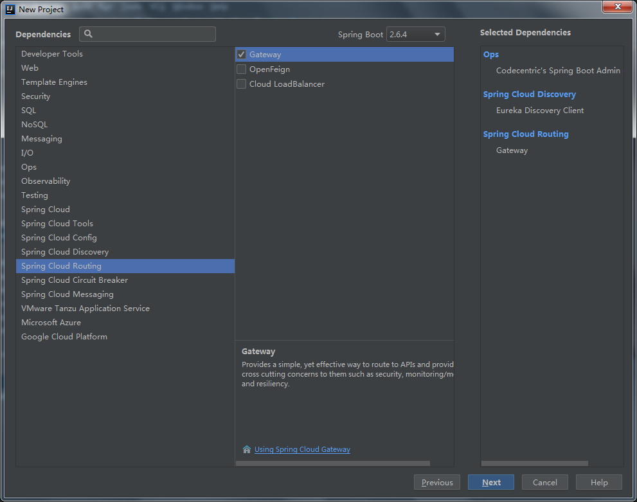The height and width of the screenshot is (502, 637).
Task: Select the NoSQL category
Action: click(125, 125)
